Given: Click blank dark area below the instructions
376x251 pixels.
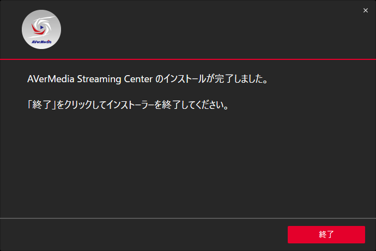Looking at the screenshot, I should (x=188, y=163).
